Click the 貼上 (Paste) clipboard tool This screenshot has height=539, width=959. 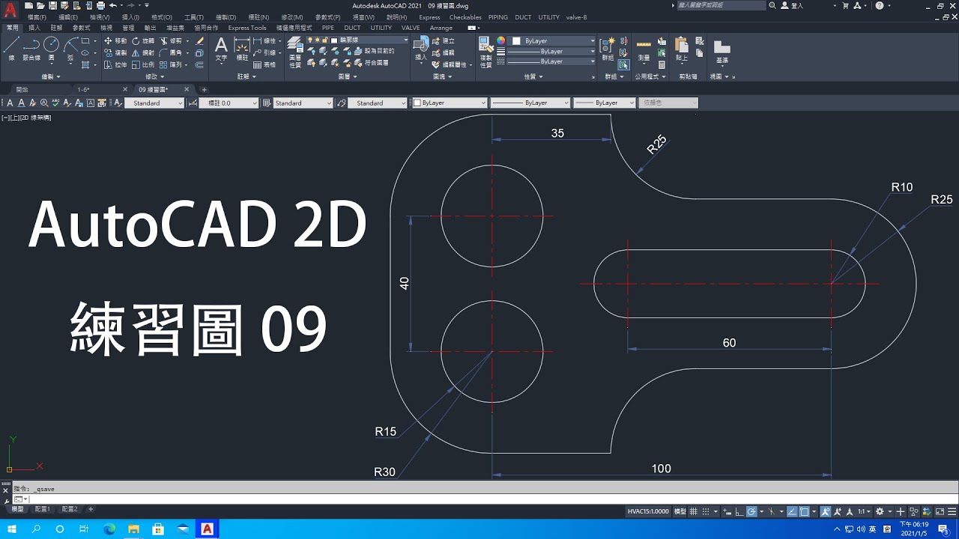(682, 49)
